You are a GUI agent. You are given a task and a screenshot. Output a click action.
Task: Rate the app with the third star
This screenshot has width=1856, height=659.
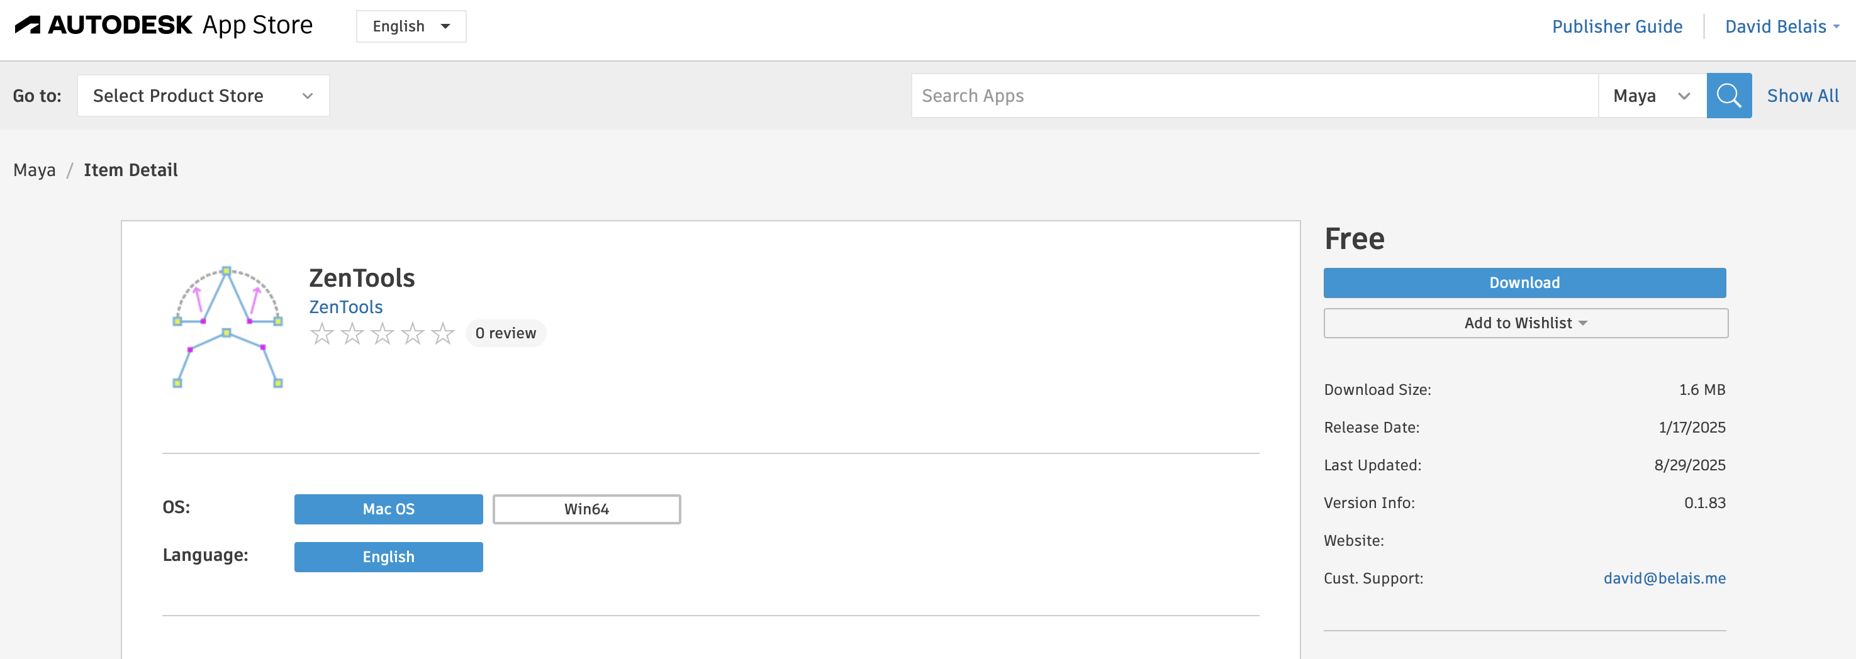[382, 333]
